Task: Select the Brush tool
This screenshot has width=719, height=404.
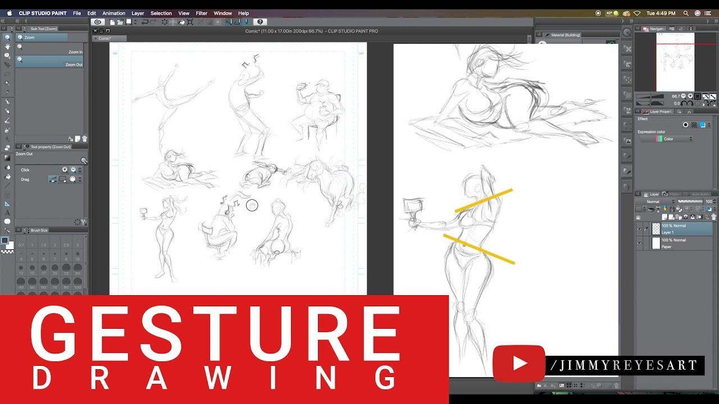Action: [x=7, y=120]
